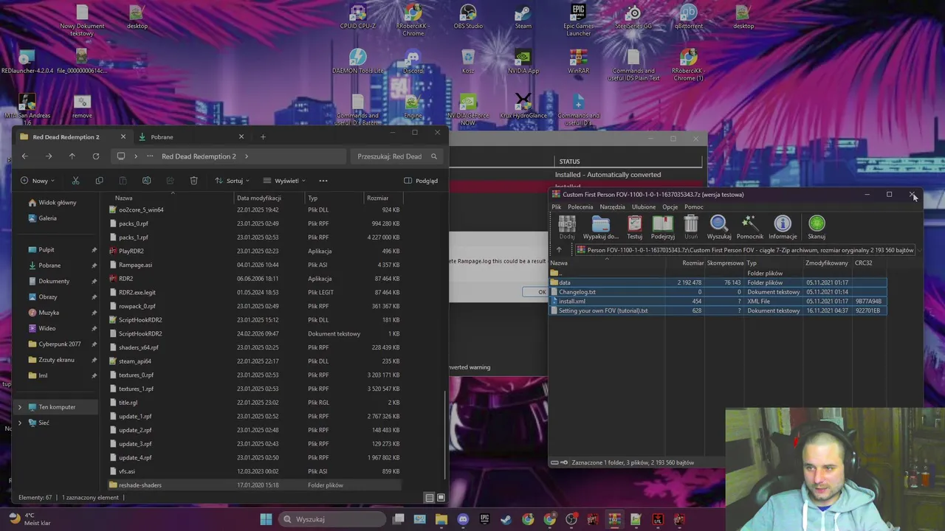
Task: Sort Explorer by Data modyfikacji column
Action: pyautogui.click(x=259, y=198)
